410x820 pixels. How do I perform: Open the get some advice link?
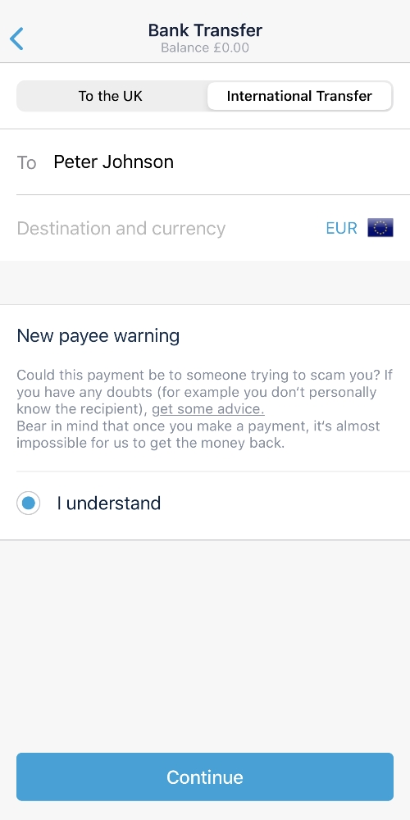coord(208,409)
